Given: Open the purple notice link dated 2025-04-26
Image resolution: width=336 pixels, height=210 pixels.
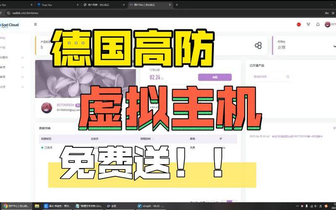Looking at the screenshot, I should pos(297,136).
